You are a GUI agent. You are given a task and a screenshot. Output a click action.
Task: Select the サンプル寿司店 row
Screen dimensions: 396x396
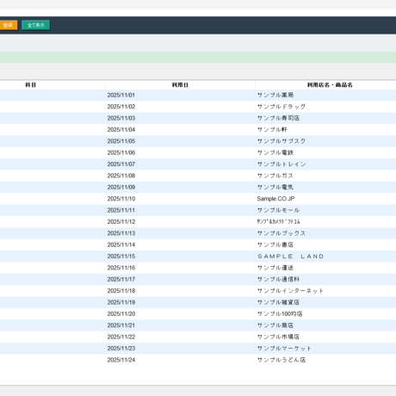(198, 118)
